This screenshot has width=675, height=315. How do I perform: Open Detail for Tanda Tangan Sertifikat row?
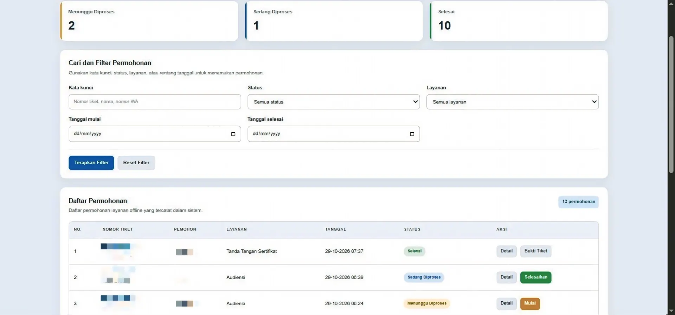coord(507,251)
